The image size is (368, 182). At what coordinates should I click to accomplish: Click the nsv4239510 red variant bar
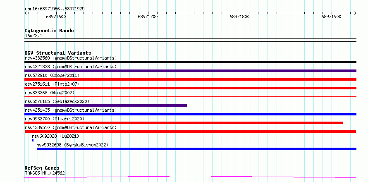[x=190, y=132]
